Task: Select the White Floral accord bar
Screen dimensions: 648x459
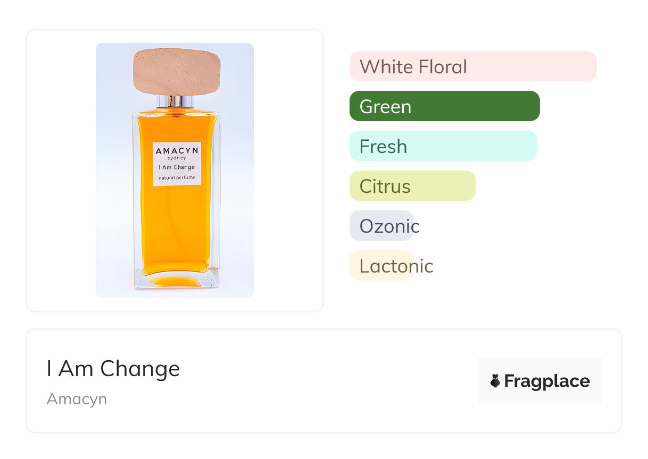Action: point(472,66)
